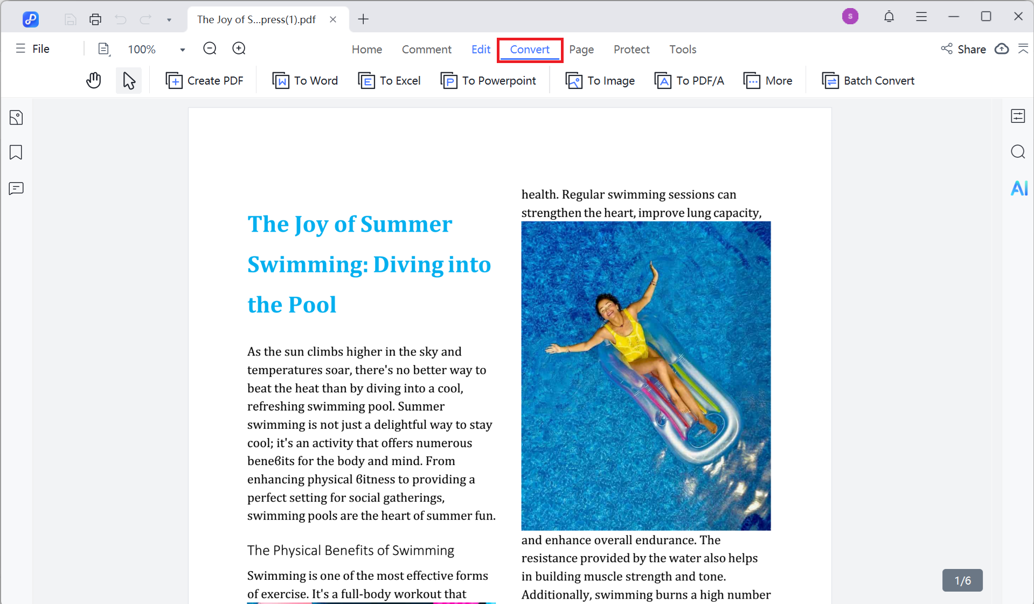Start a Batch Convert
The width and height of the screenshot is (1034, 604).
[x=868, y=80]
